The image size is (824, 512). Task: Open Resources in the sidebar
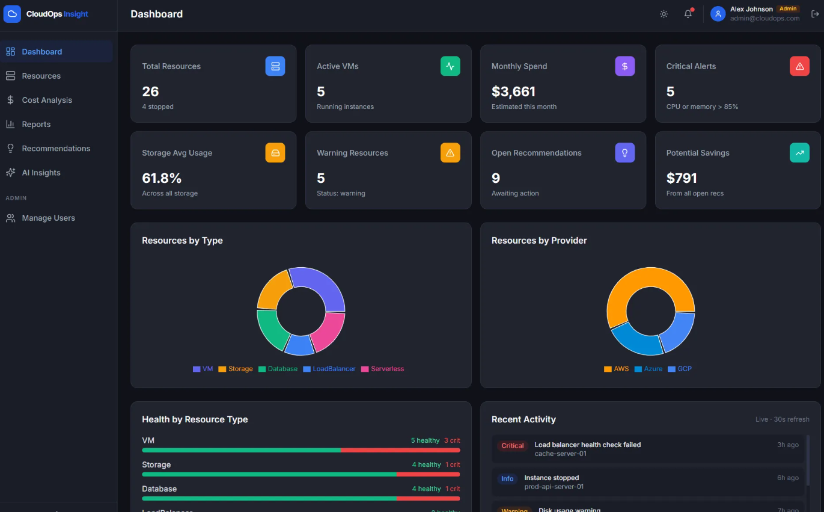point(56,76)
